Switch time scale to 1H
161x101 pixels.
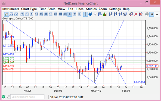51,14
